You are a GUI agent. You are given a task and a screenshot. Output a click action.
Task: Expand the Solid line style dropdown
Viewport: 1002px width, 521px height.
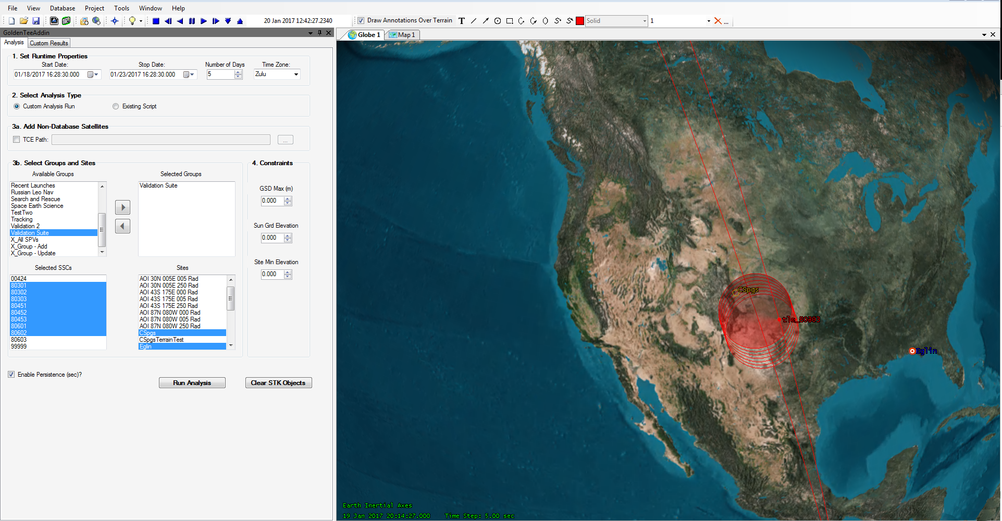(645, 21)
